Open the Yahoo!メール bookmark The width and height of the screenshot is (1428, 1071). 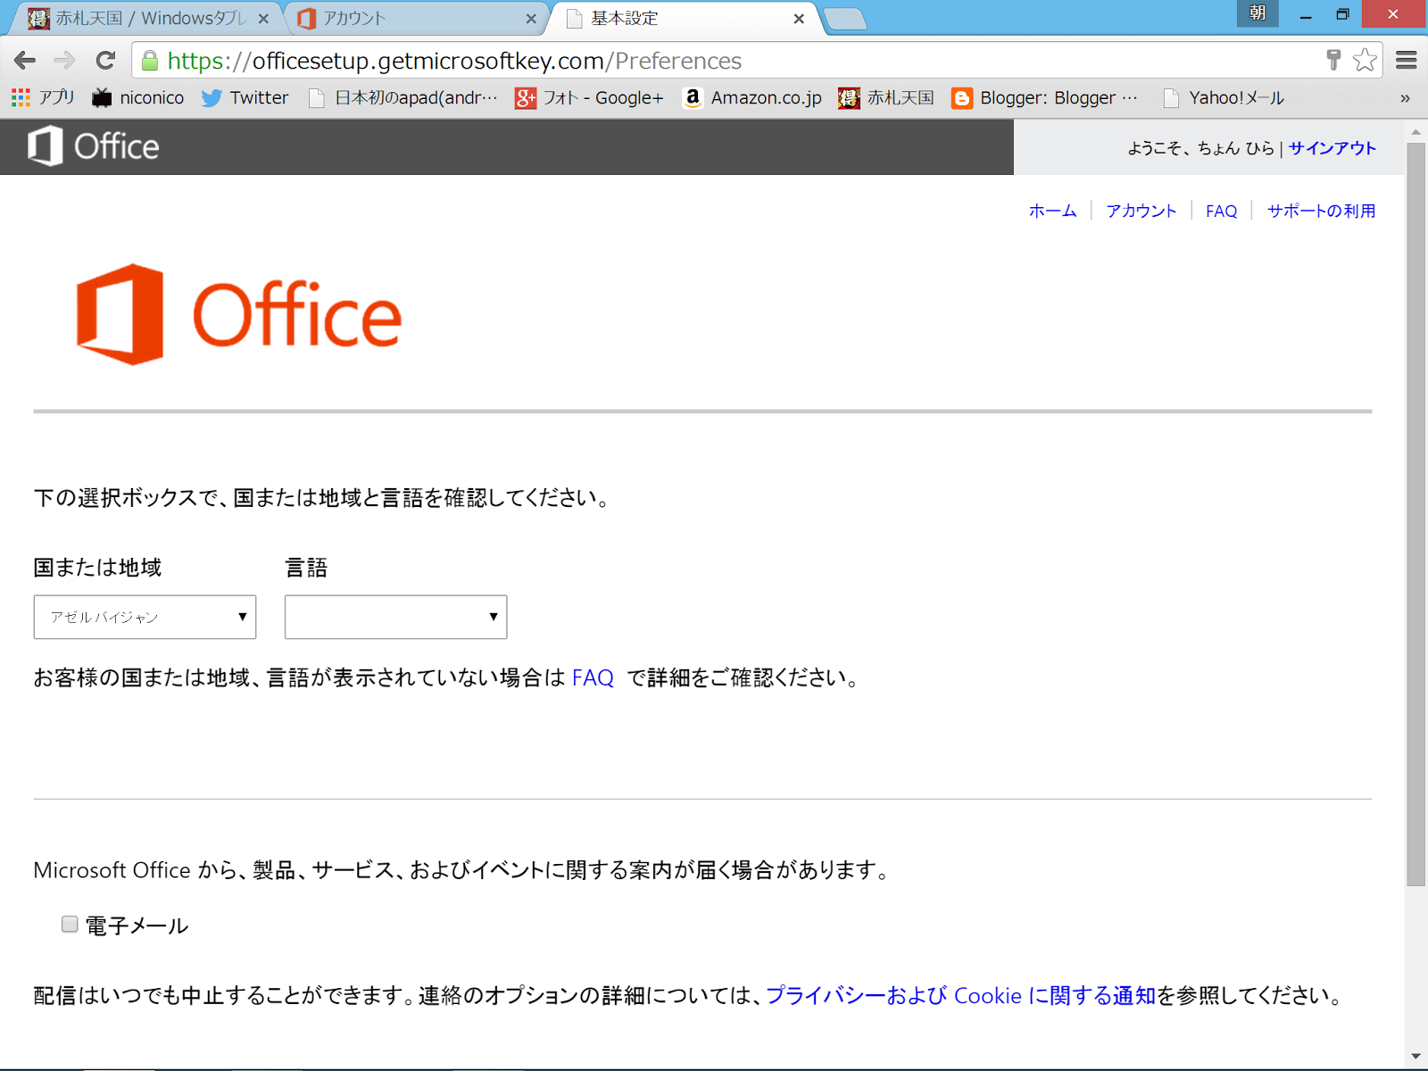point(1224,97)
